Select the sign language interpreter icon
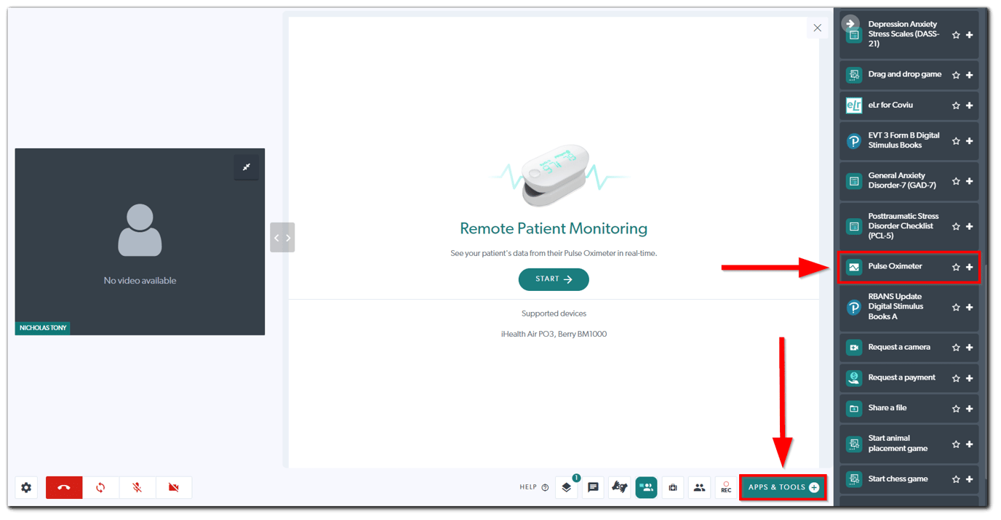 [x=619, y=487]
